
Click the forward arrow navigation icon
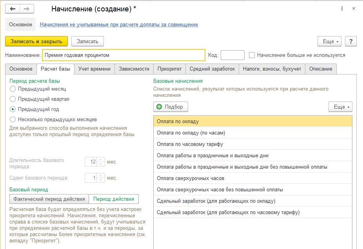click(x=27, y=9)
